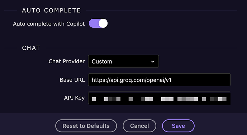Disable Auto complete with Copilot switch
This screenshot has width=247, height=135.
click(98, 23)
